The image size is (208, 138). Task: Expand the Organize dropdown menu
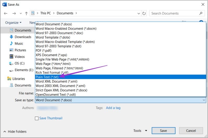click(x=13, y=23)
